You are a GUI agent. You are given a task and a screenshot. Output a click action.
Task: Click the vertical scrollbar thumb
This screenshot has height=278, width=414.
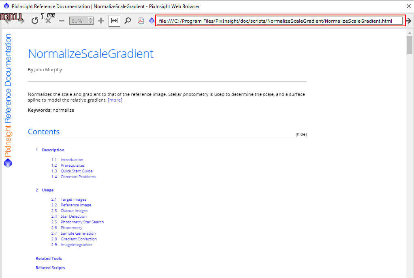coord(410,45)
